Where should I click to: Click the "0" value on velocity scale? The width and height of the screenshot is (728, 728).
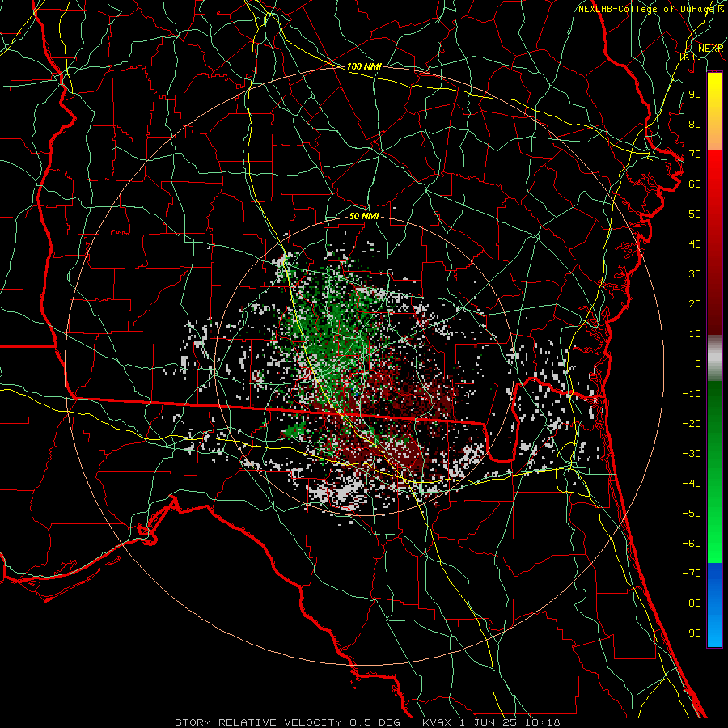[698, 364]
